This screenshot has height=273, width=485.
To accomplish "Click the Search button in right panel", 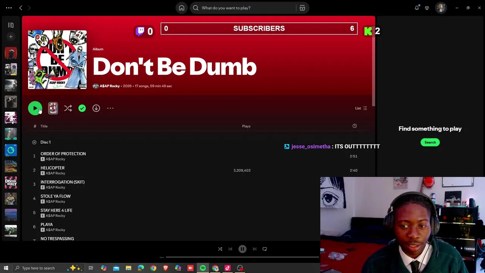I will pos(430,143).
